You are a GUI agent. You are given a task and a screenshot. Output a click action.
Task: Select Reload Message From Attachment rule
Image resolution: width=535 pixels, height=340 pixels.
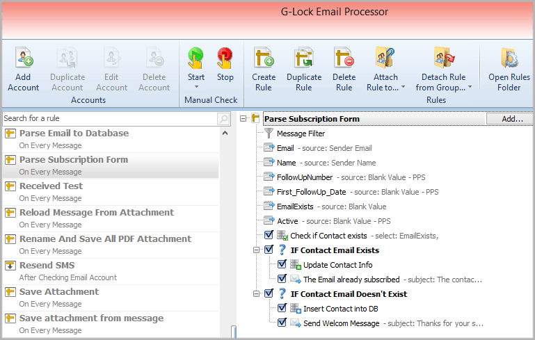[x=111, y=218]
